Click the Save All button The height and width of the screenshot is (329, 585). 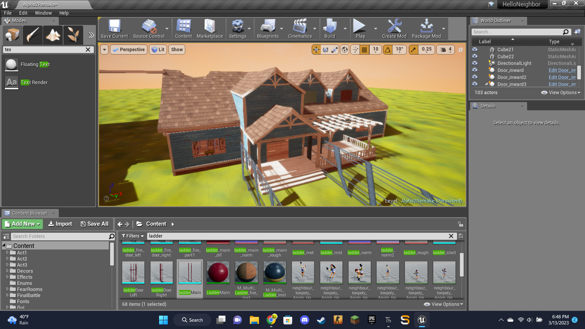point(94,224)
